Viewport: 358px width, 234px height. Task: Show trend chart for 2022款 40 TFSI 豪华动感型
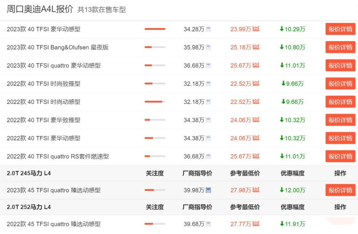pos(256,138)
